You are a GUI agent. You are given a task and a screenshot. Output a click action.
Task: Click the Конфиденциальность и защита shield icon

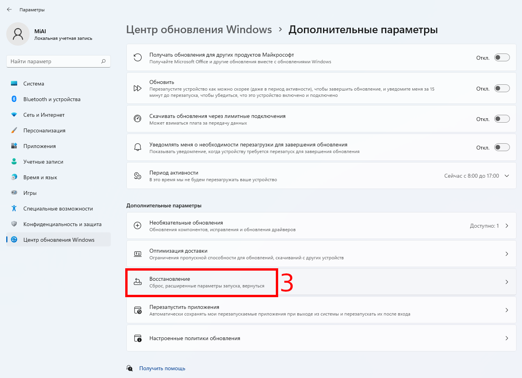pos(14,224)
